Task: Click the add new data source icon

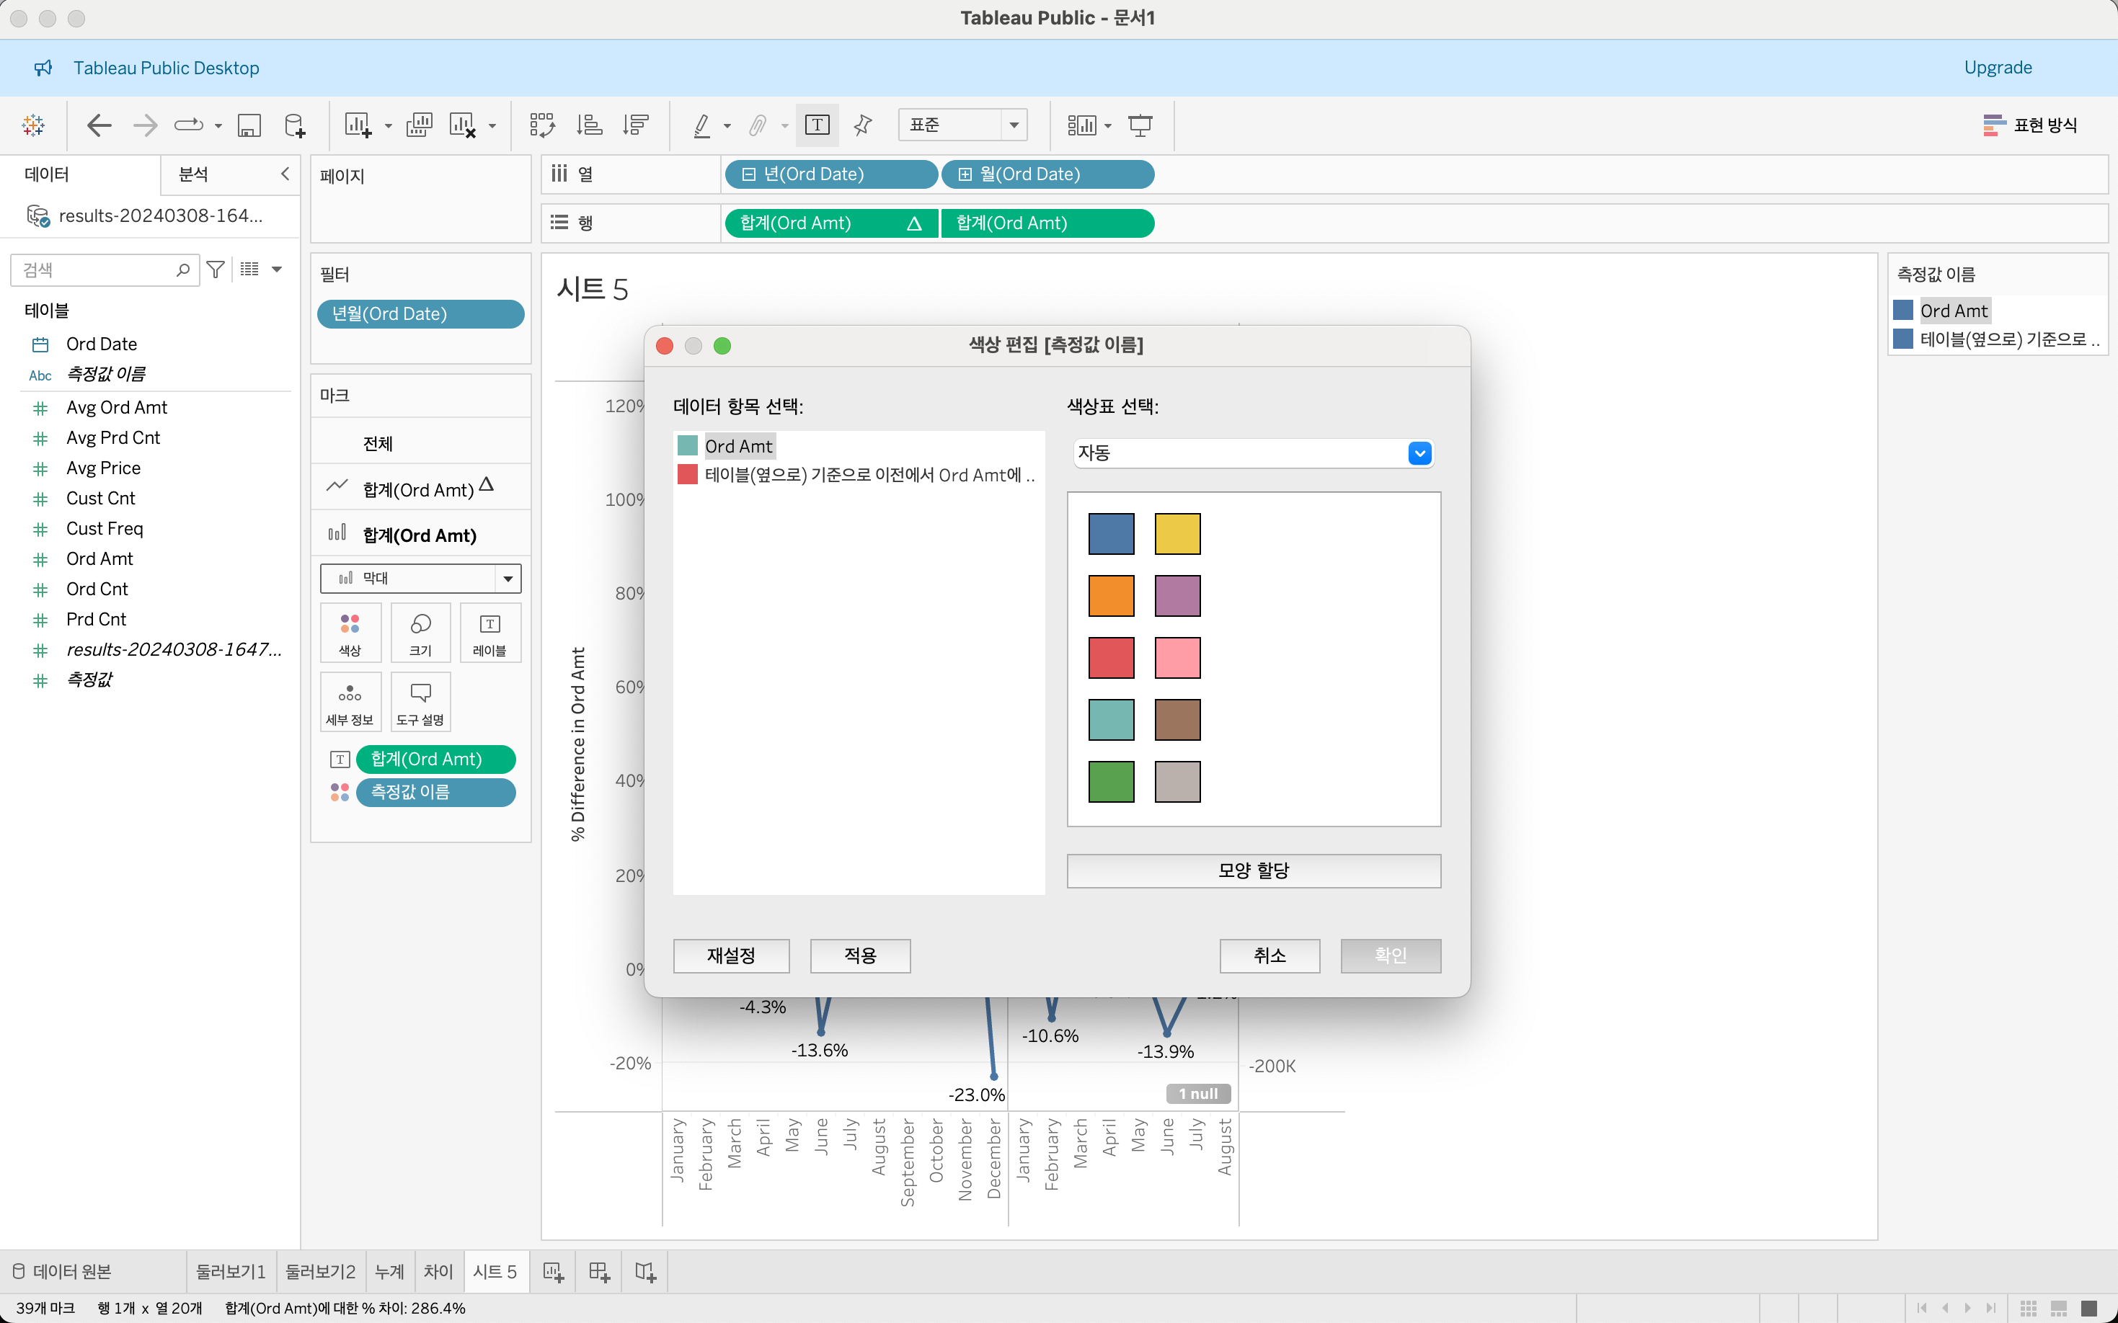Action: [295, 125]
